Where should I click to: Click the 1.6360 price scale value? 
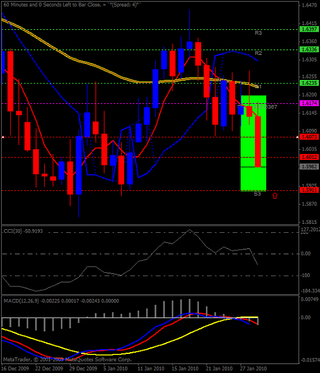(309, 41)
